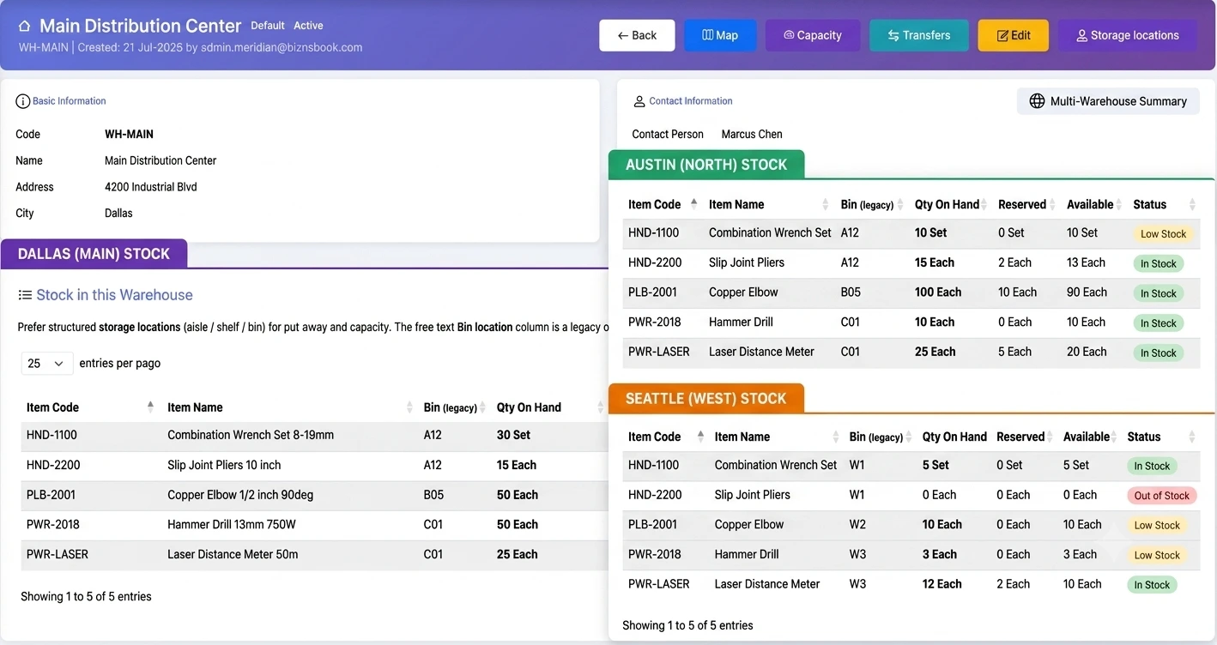Sort Dallas stock table by Item Name
The height and width of the screenshot is (645, 1217).
click(408, 407)
